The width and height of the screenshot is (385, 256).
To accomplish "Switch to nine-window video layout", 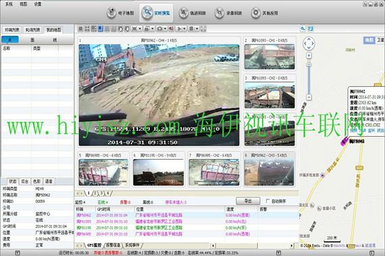I will [x=107, y=29].
